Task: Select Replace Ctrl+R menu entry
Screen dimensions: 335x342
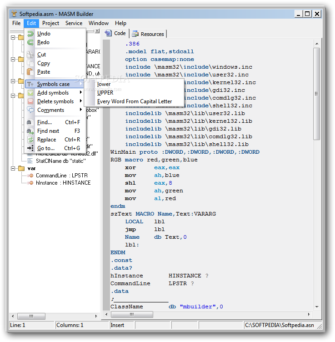Action: point(55,140)
